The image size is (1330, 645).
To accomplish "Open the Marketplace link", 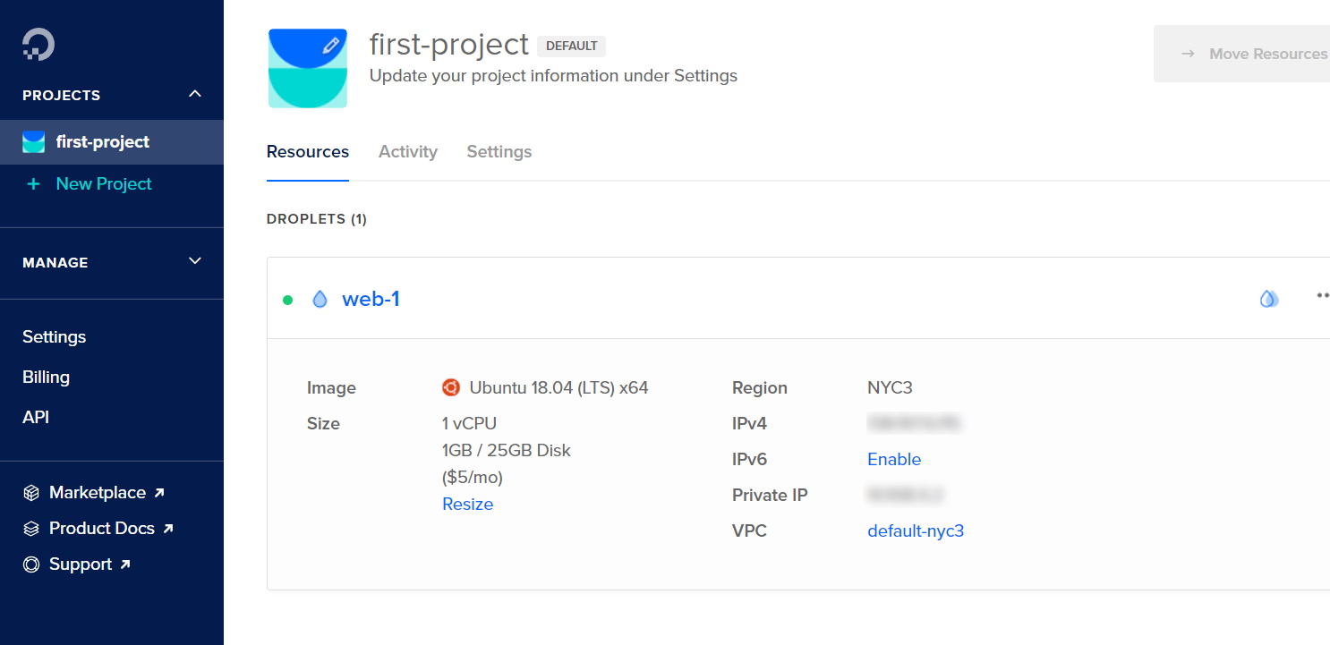I will [x=98, y=492].
